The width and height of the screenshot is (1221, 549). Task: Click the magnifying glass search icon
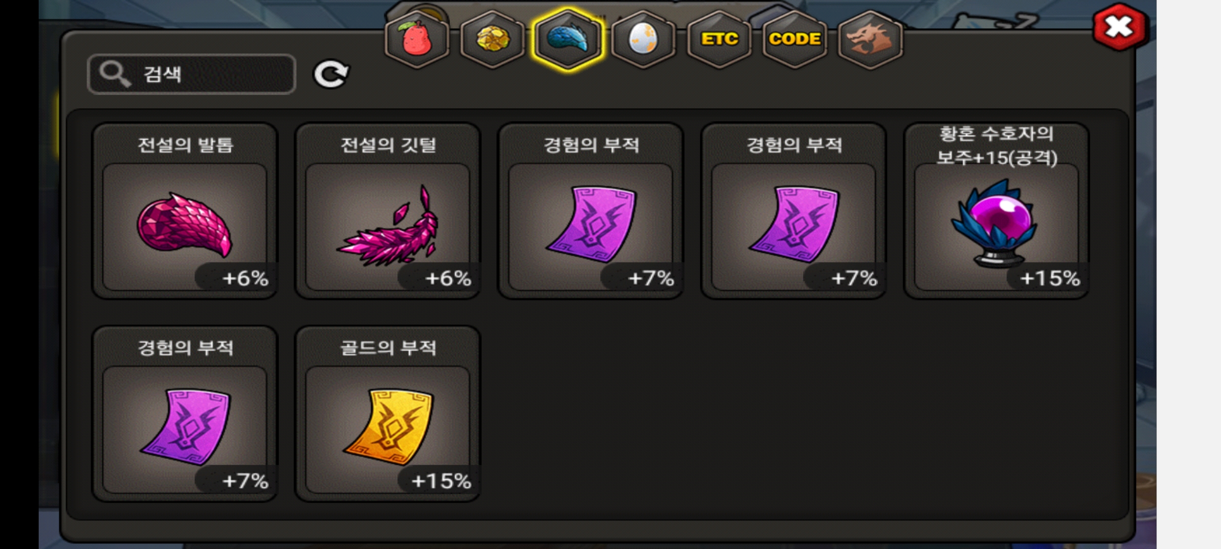coord(114,74)
